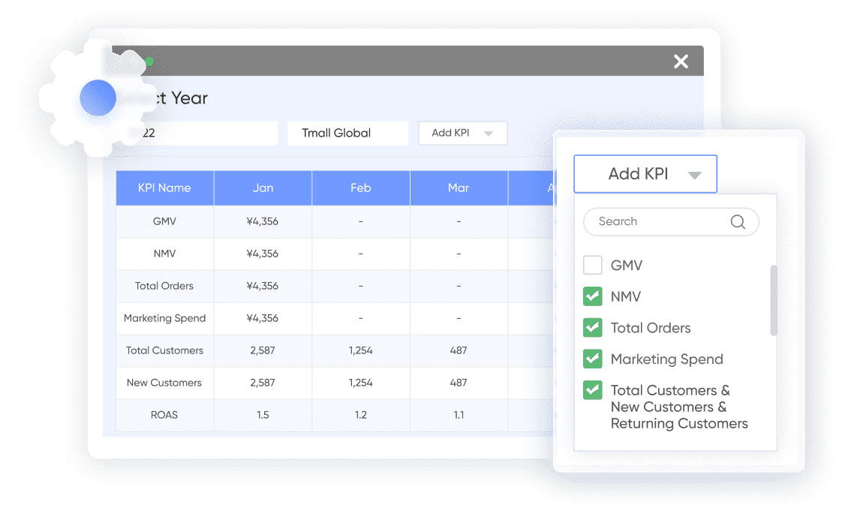Open the Tmall Global store selector
The height and width of the screenshot is (514, 842).
point(347,133)
